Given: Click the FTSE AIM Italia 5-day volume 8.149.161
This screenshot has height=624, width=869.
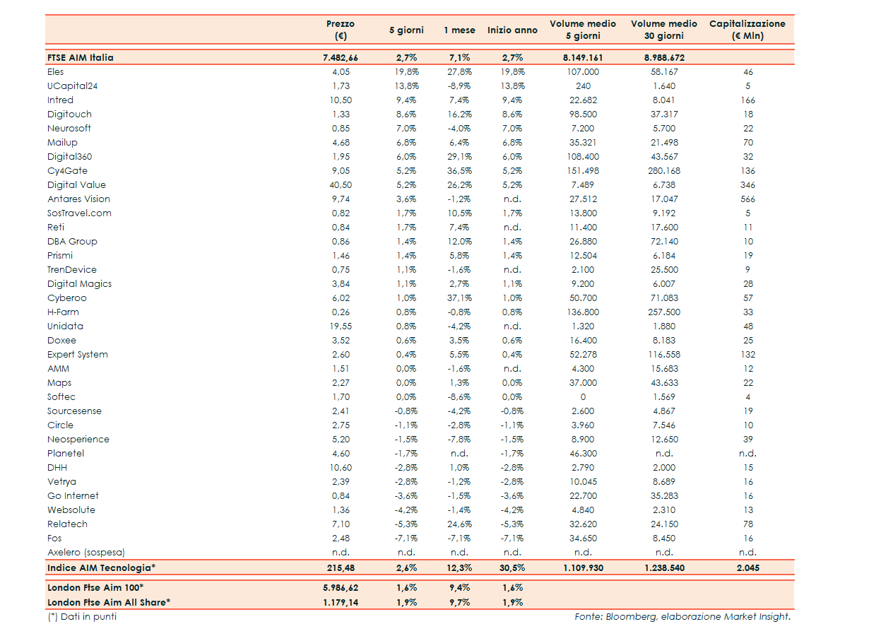Looking at the screenshot, I should coord(583,58).
